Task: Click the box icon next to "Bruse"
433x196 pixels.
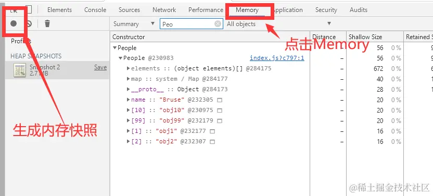Action: tap(220, 100)
